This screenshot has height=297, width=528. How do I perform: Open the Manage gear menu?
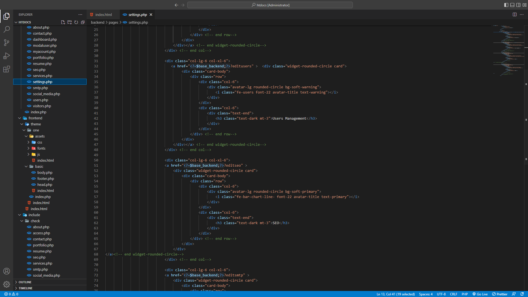tap(7, 284)
